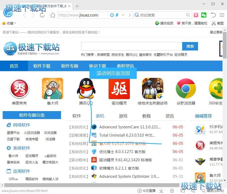Image resolution: width=227 pixels, height=194 pixels.
Task: Open 软件专题 navigation item
Action: pos(70,66)
